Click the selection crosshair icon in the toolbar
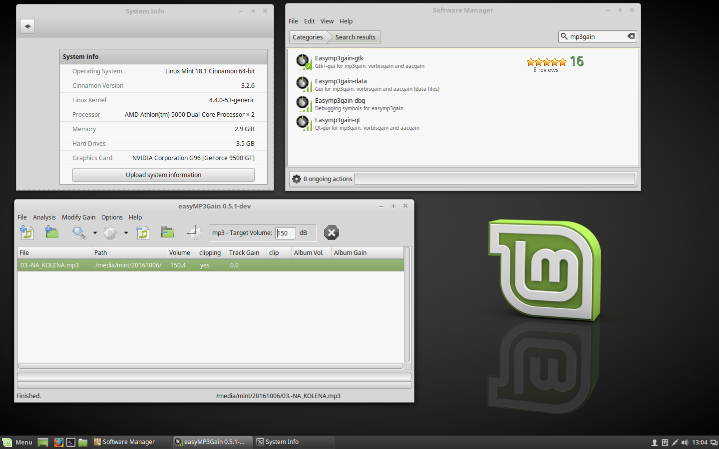Viewport: 719px width, 449px height. point(194,232)
